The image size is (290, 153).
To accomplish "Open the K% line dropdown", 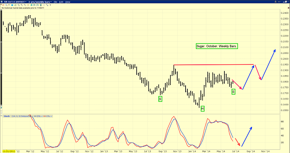I will (x=51, y=116).
